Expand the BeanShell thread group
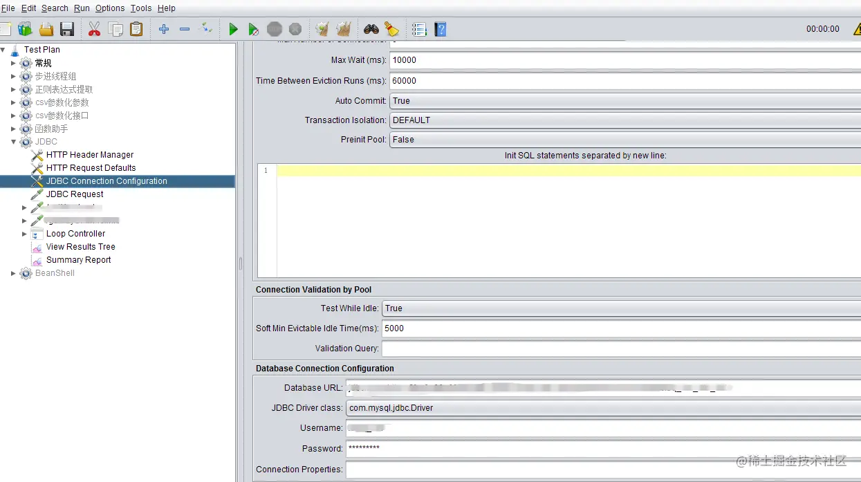The image size is (861, 482). coord(13,273)
